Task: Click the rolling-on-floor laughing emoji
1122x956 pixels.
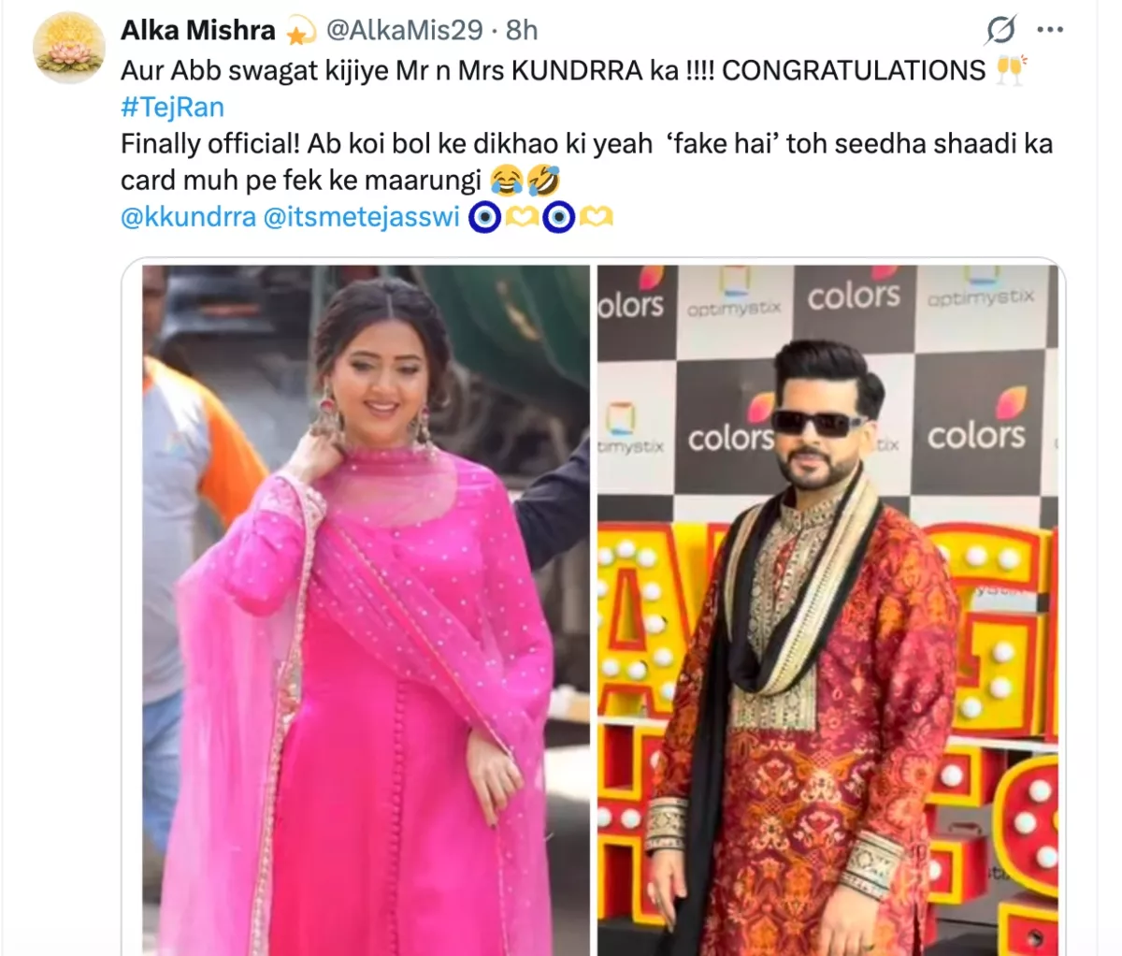Action: coord(542,180)
